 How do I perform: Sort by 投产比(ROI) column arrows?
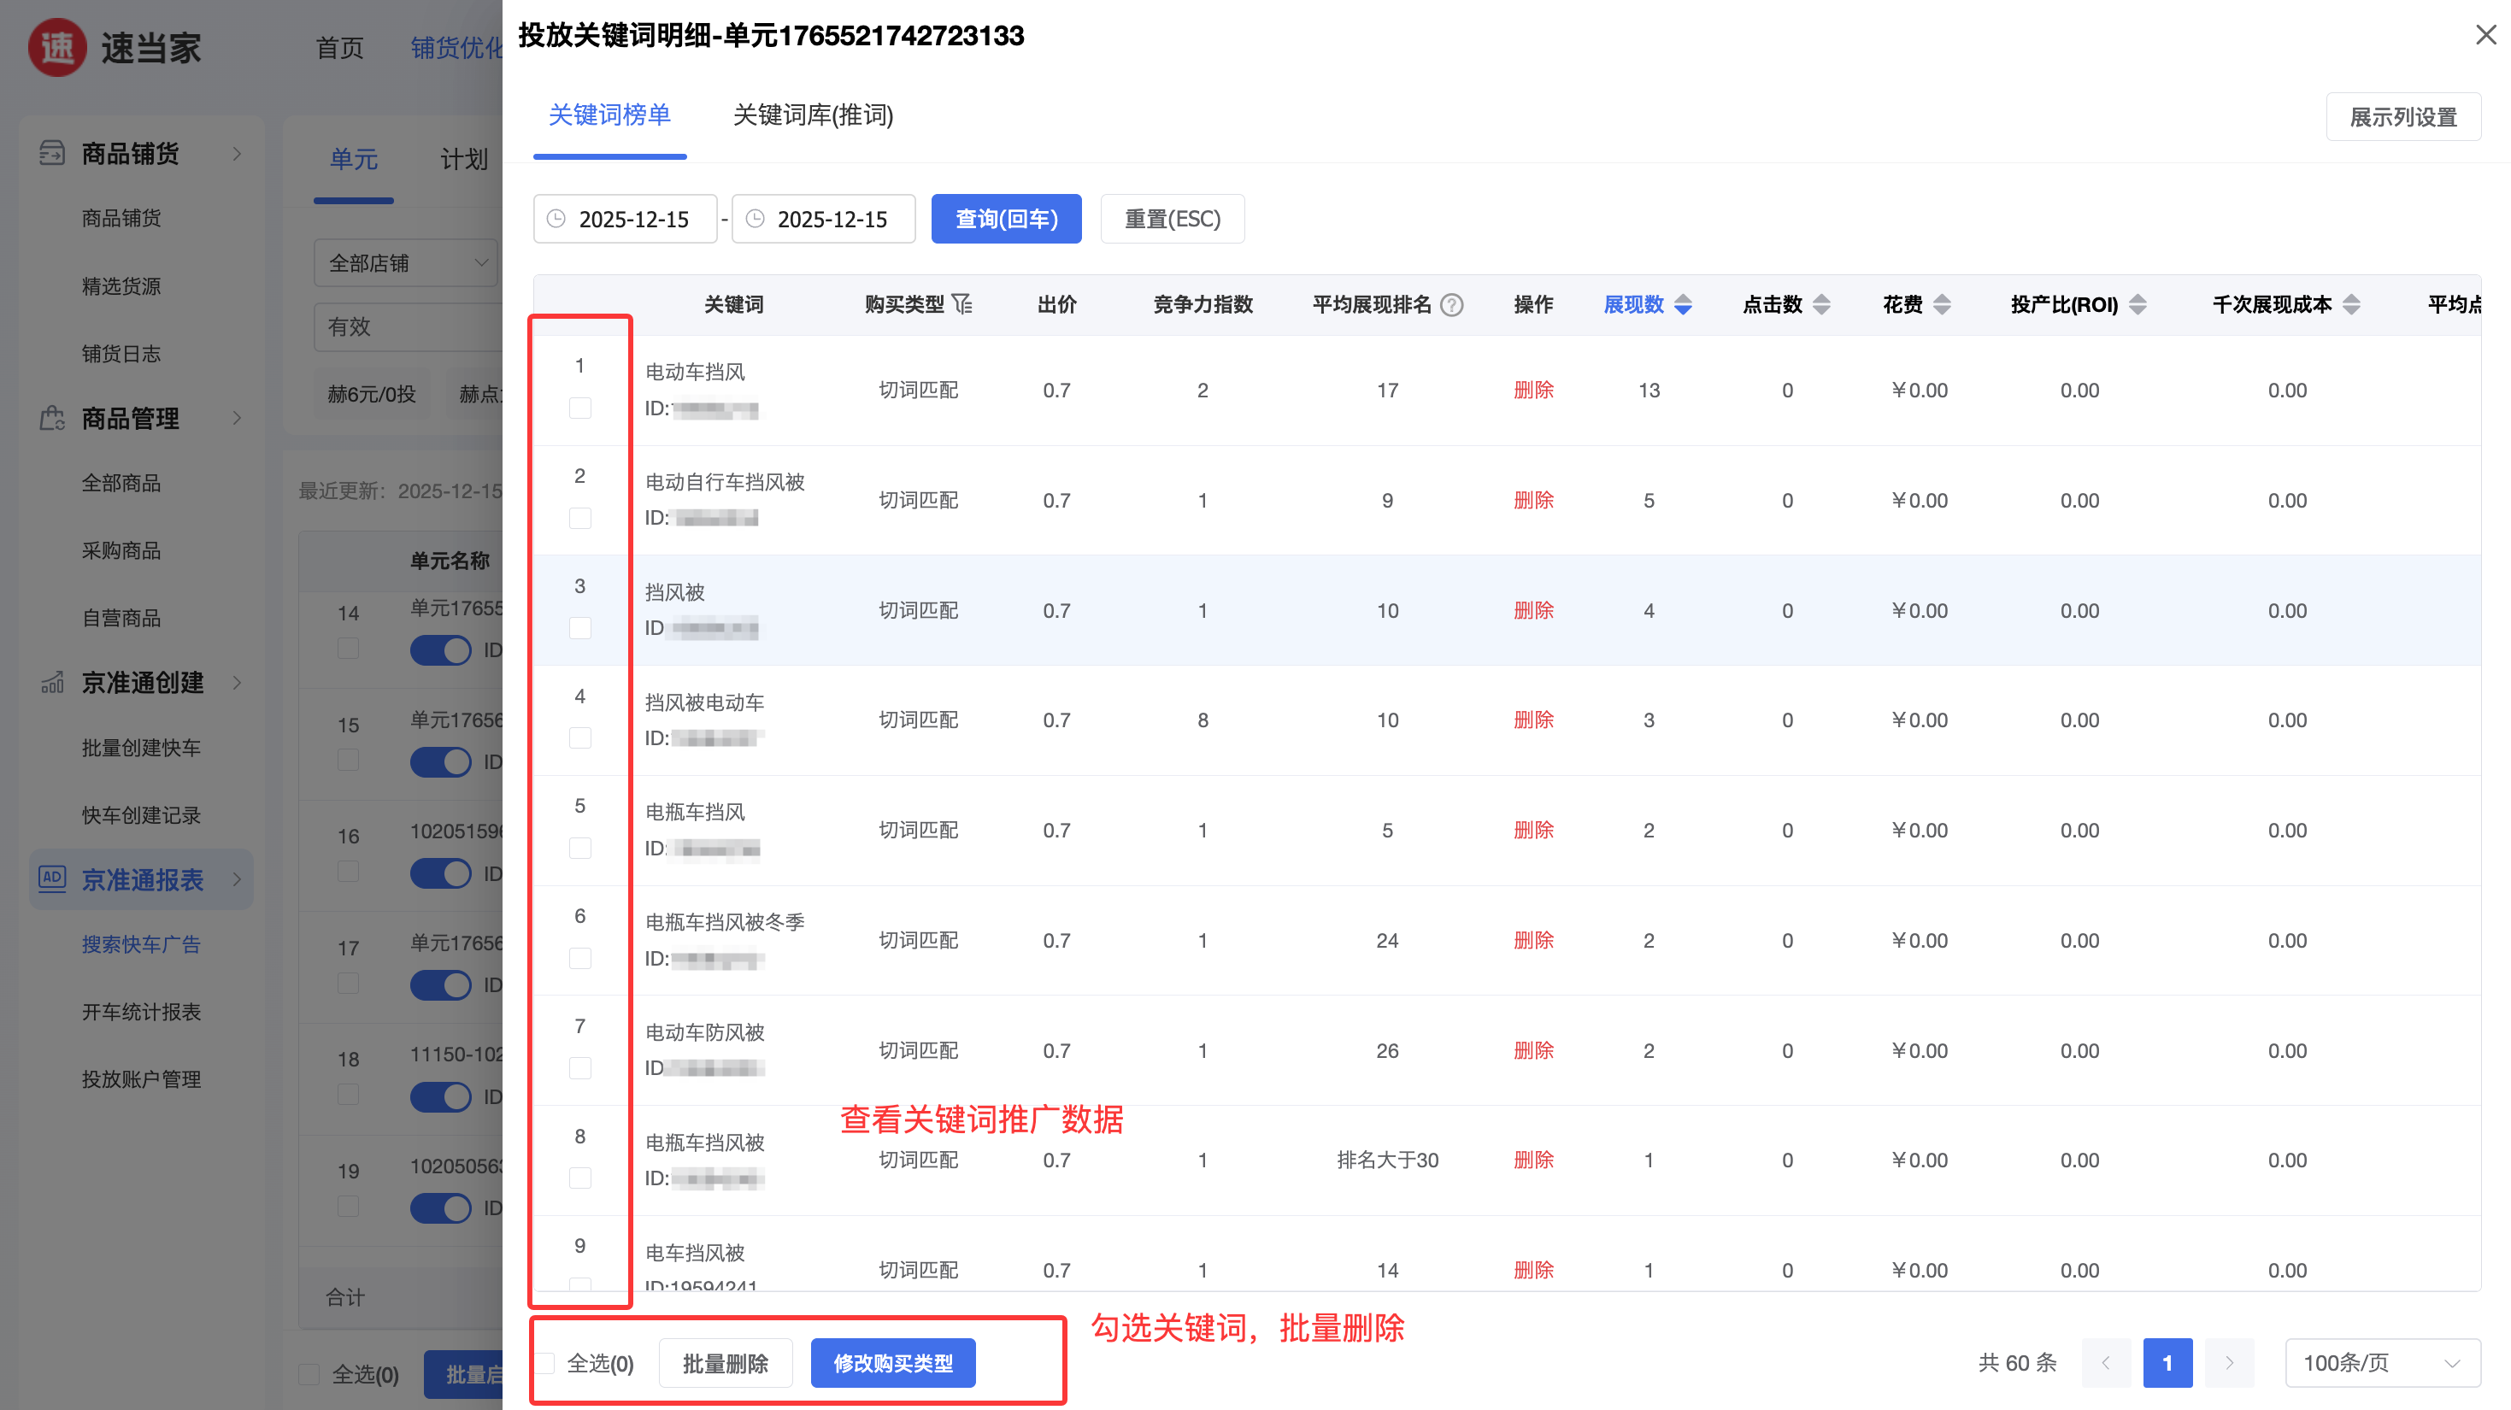[2138, 305]
